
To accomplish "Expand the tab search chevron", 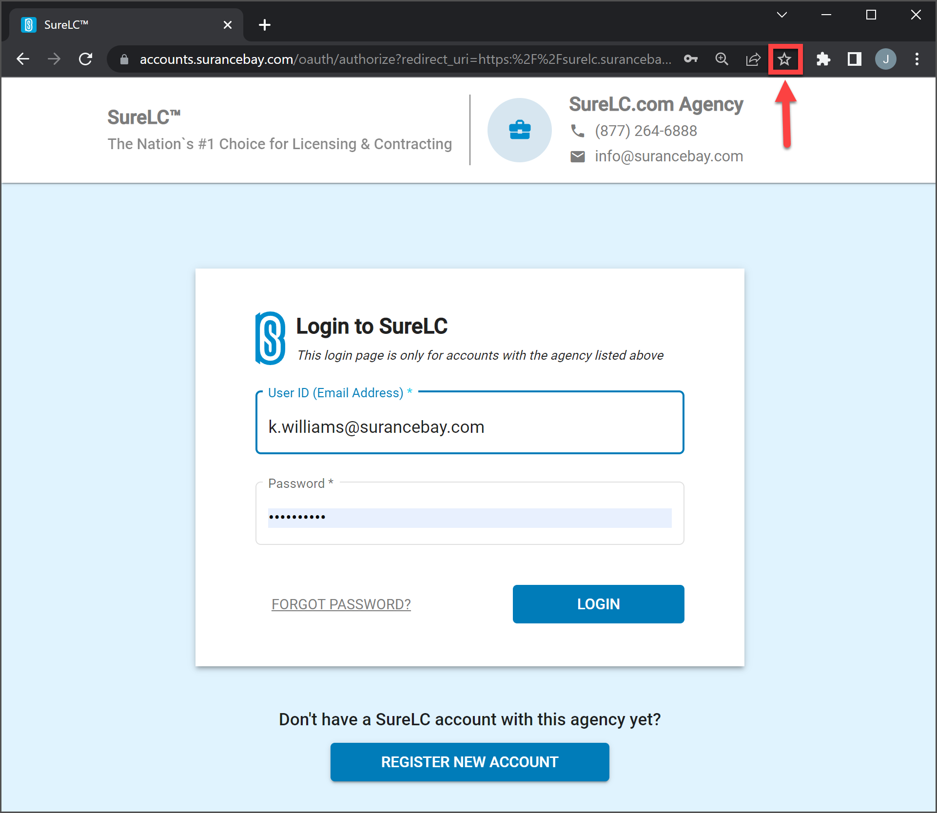I will [x=781, y=15].
